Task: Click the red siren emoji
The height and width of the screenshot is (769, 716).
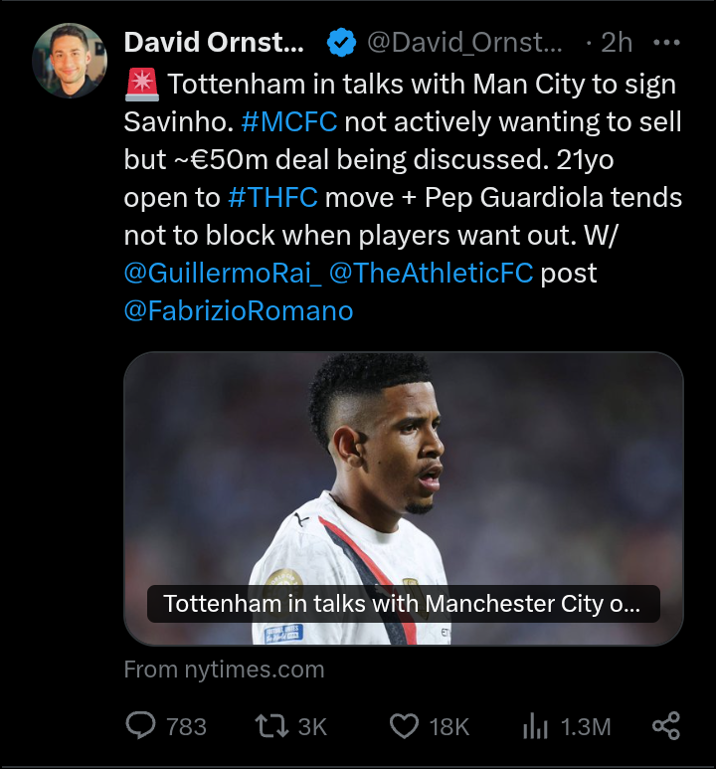Action: click(x=140, y=85)
